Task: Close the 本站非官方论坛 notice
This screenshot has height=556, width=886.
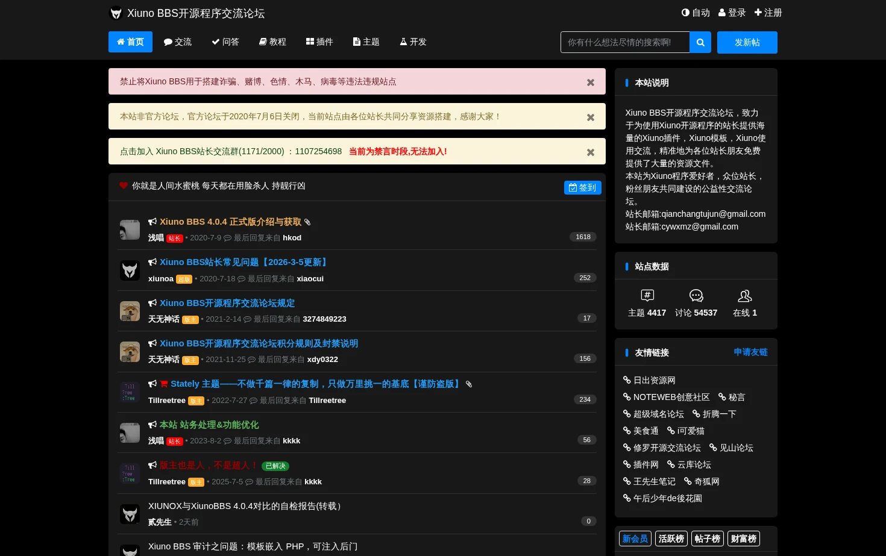Action: click(591, 117)
